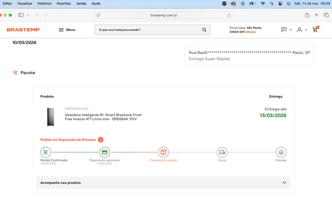Screen dimensions: 332x201
Task: Click the Entrega house step icon
Action: pos(281,152)
